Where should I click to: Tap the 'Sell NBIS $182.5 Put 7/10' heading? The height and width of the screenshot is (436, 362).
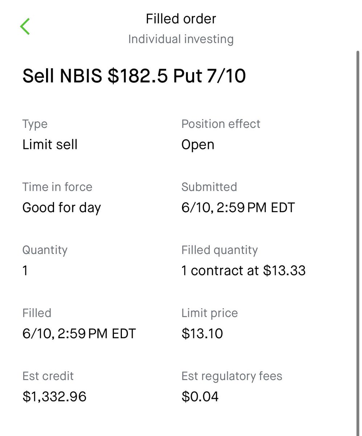(134, 76)
